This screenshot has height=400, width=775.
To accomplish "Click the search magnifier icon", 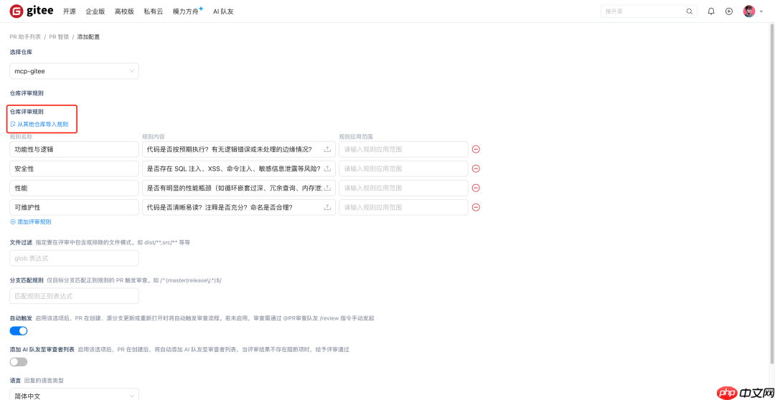I will point(689,11).
